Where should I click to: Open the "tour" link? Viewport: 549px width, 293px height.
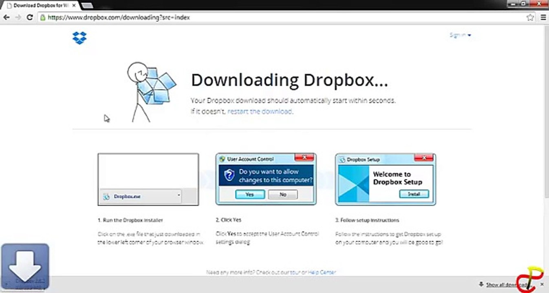point(295,272)
